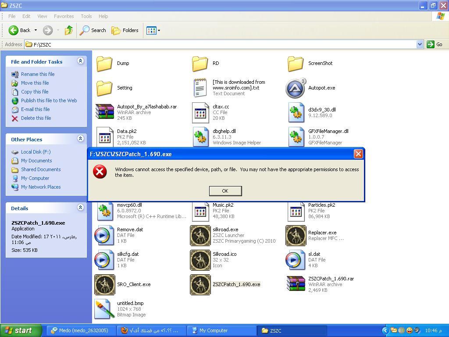
Task: Select the silkcfg.dat file icon
Action: coord(104,260)
